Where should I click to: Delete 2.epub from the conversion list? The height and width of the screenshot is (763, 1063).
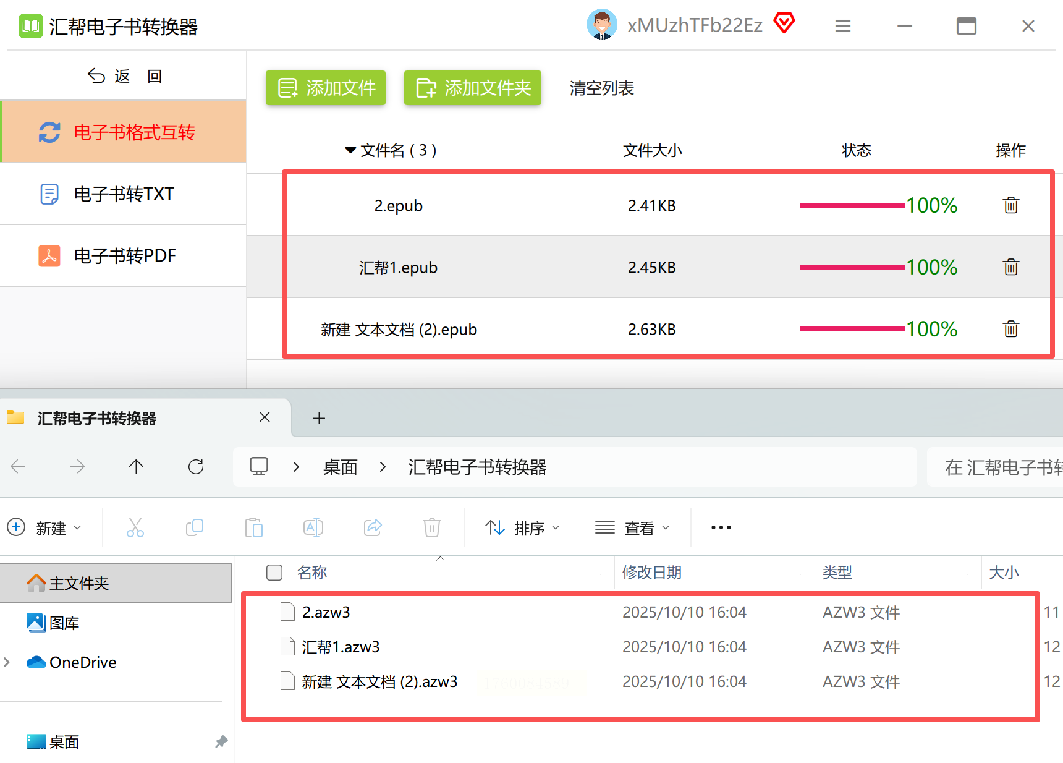coord(1010,205)
